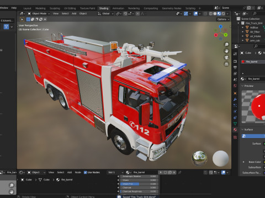Open the Object Constraints properties tab
The image size is (265, 198).
tap(235, 118)
